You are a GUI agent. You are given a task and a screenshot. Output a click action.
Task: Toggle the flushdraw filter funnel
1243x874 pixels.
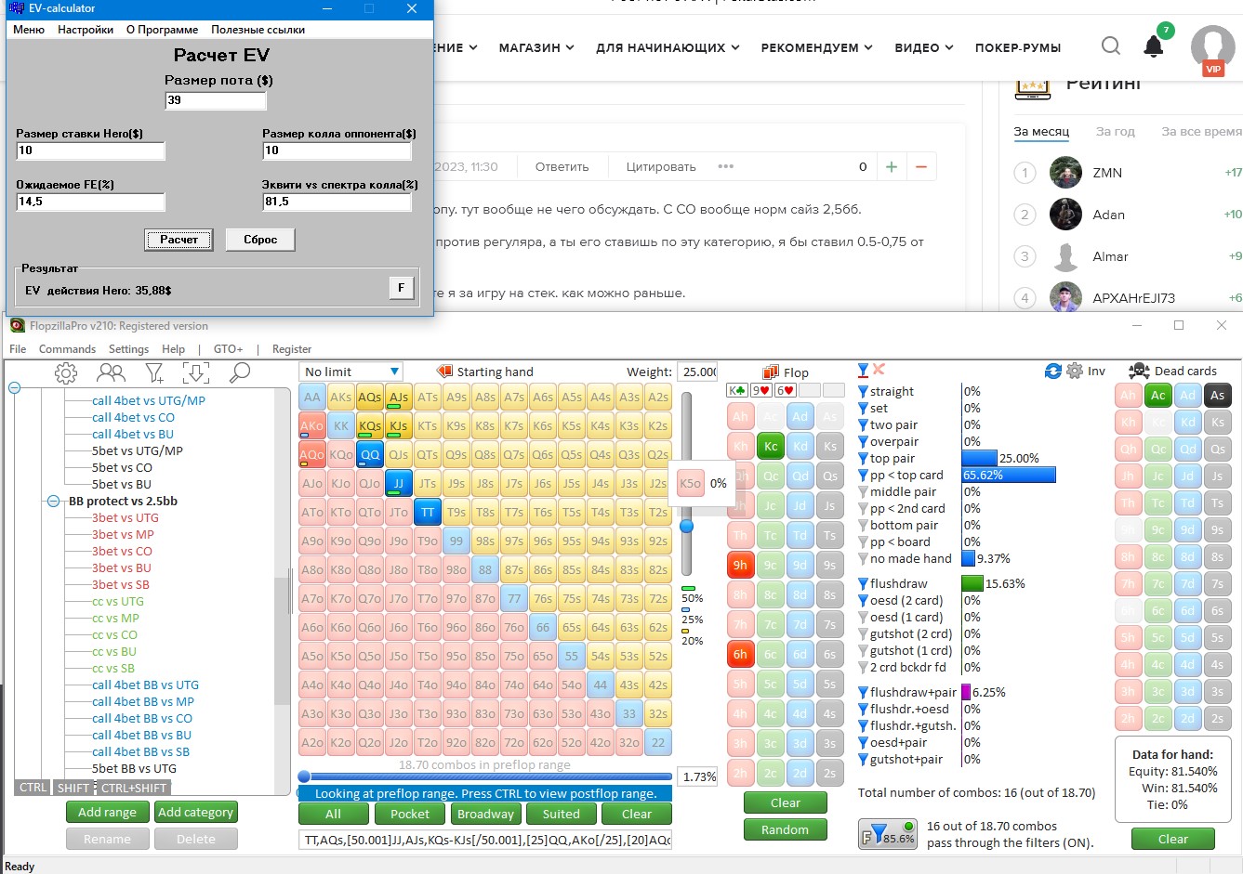click(863, 584)
